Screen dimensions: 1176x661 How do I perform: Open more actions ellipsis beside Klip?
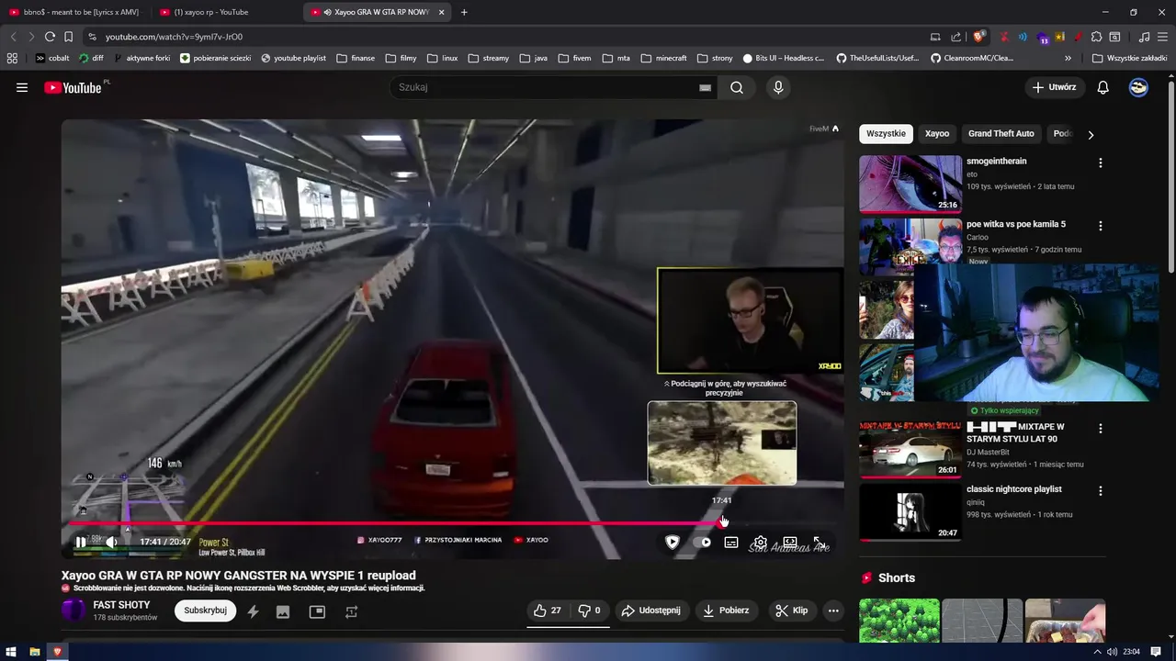click(833, 611)
